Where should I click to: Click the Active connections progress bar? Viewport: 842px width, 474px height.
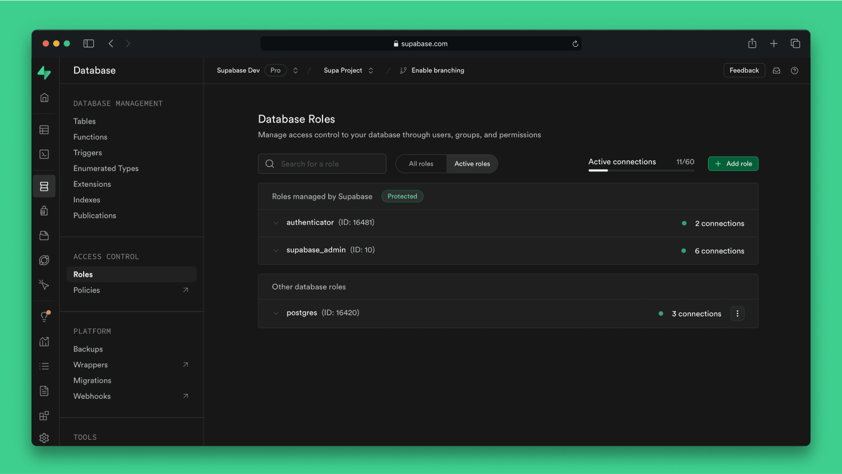point(641,170)
